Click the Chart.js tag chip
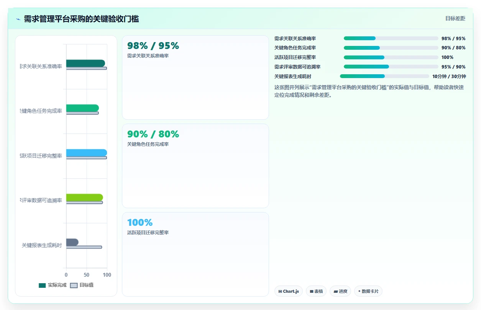 point(289,291)
